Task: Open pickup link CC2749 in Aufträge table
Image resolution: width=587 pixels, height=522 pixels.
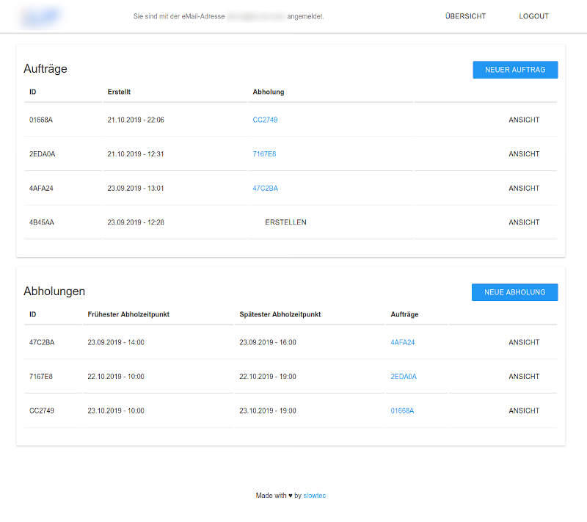Action: click(x=265, y=120)
